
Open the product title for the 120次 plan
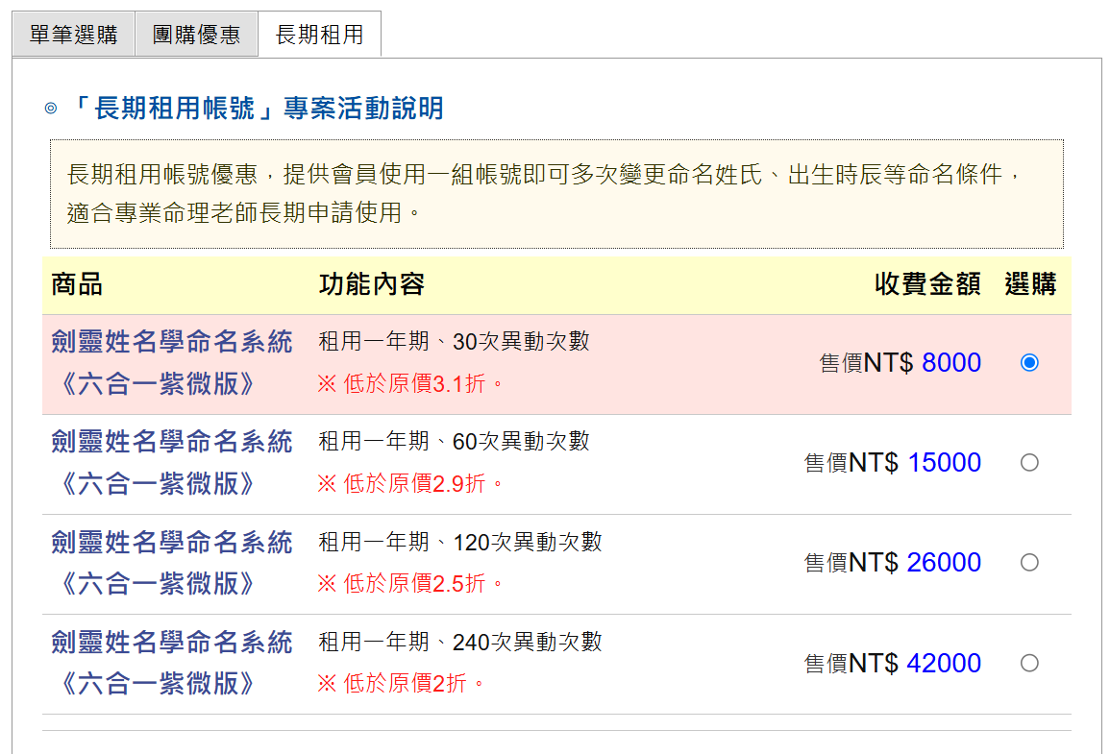tap(171, 562)
